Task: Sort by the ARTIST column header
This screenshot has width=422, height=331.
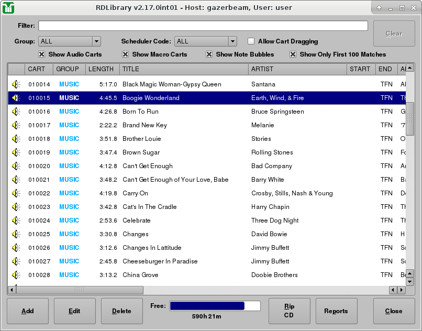Action: coord(297,69)
